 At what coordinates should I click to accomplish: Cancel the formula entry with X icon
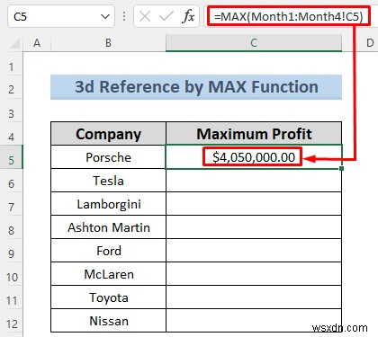tap(145, 16)
